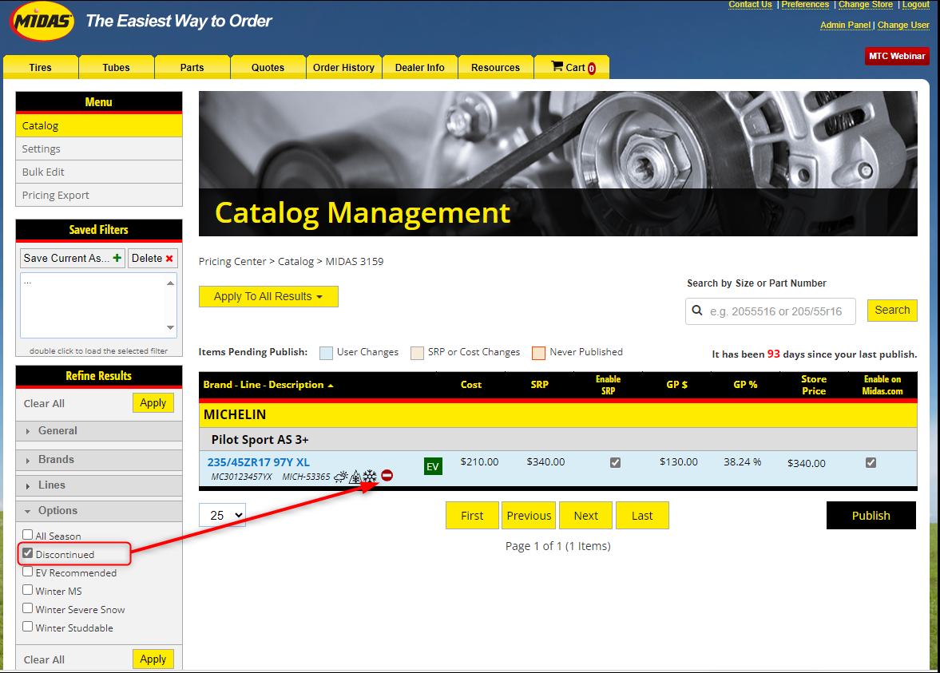Viewport: 940px width, 673px height.
Task: Click the shopping cart icon
Action: (557, 66)
